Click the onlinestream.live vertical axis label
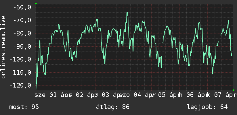 [3, 47]
